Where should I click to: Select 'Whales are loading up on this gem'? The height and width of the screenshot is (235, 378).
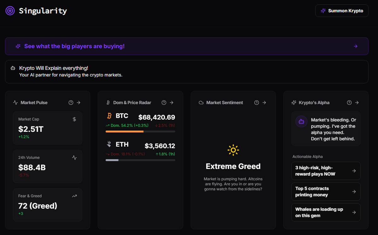tap(326, 212)
